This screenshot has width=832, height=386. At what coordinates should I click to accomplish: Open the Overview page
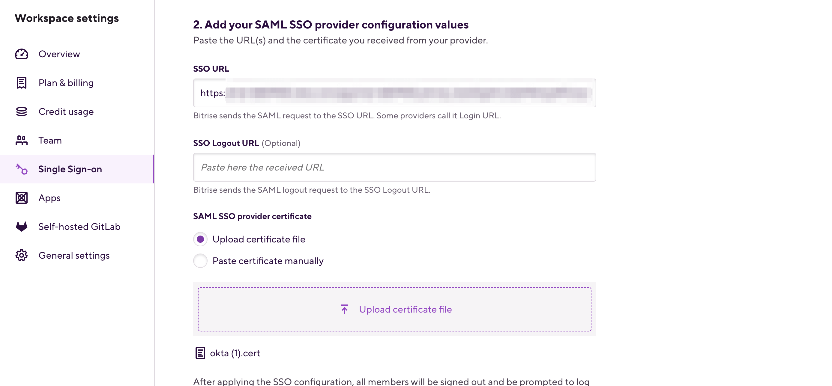click(x=59, y=54)
